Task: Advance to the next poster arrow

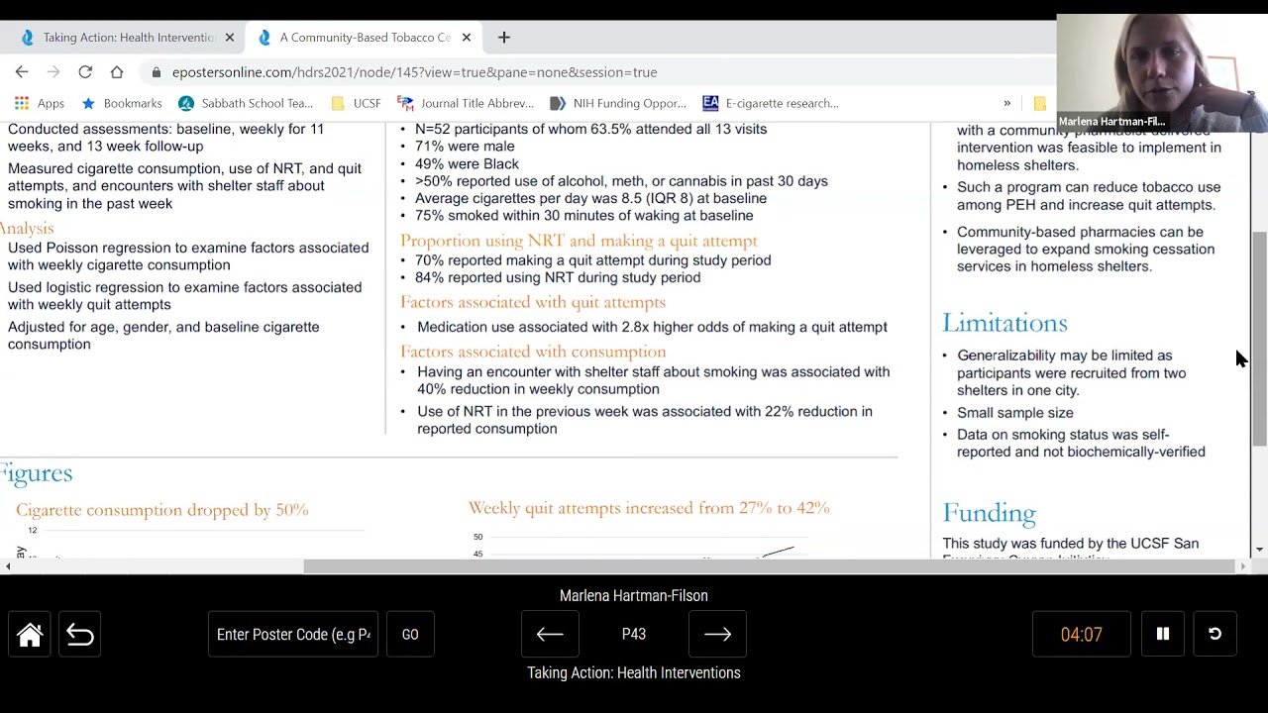Action: pos(717,635)
